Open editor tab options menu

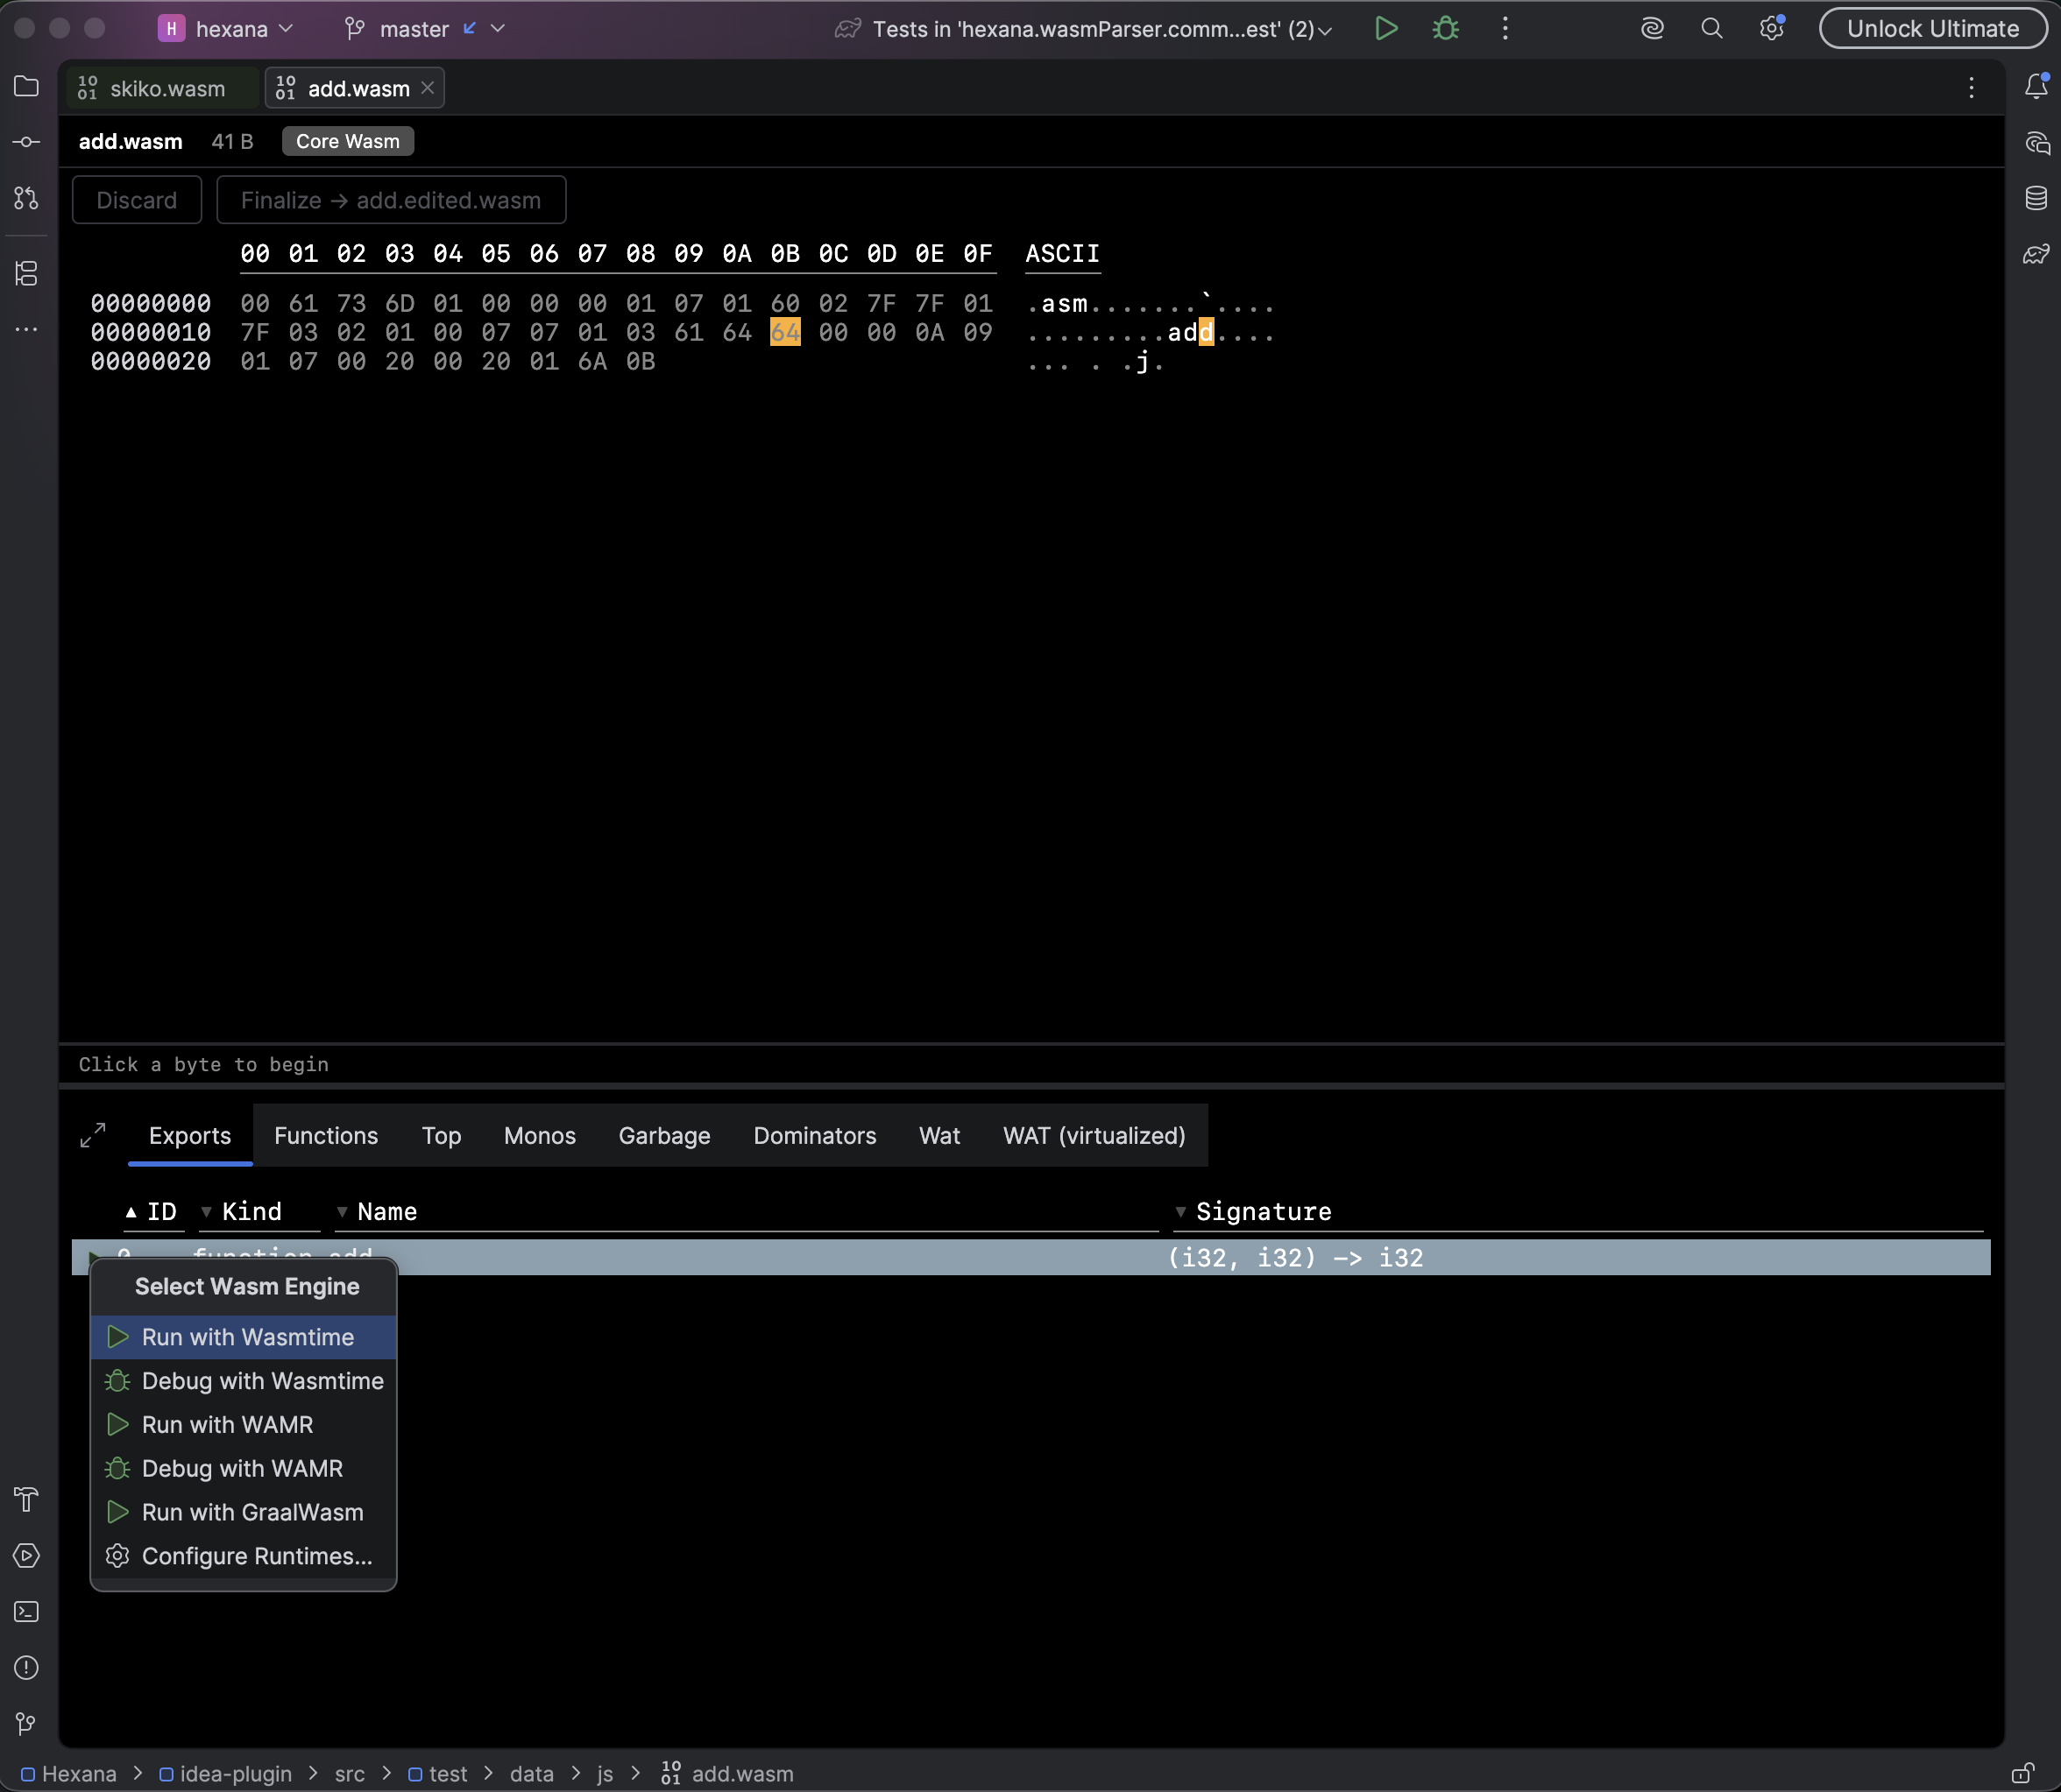[1971, 88]
